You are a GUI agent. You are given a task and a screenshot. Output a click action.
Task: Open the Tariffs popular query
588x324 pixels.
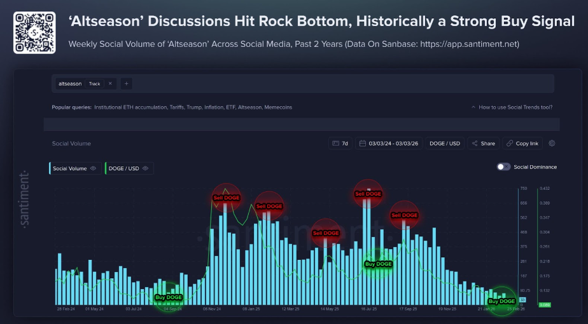tap(177, 107)
